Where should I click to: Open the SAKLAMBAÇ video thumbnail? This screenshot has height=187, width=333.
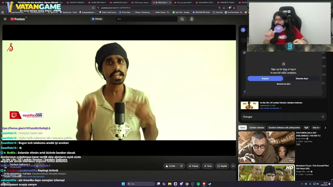pyautogui.click(x=266, y=147)
